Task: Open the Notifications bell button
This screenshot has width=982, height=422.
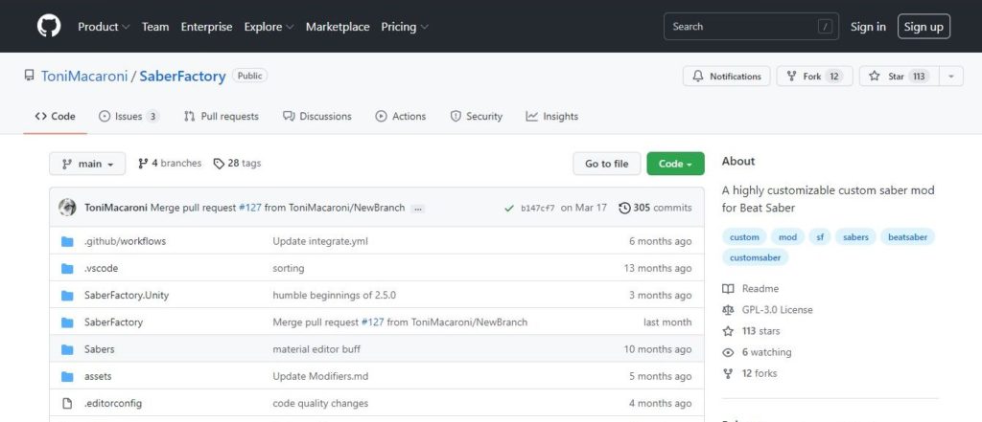Action: coord(726,77)
